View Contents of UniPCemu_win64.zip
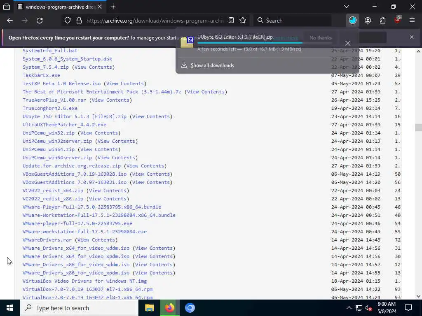This screenshot has width=422, height=316. pos(99,149)
